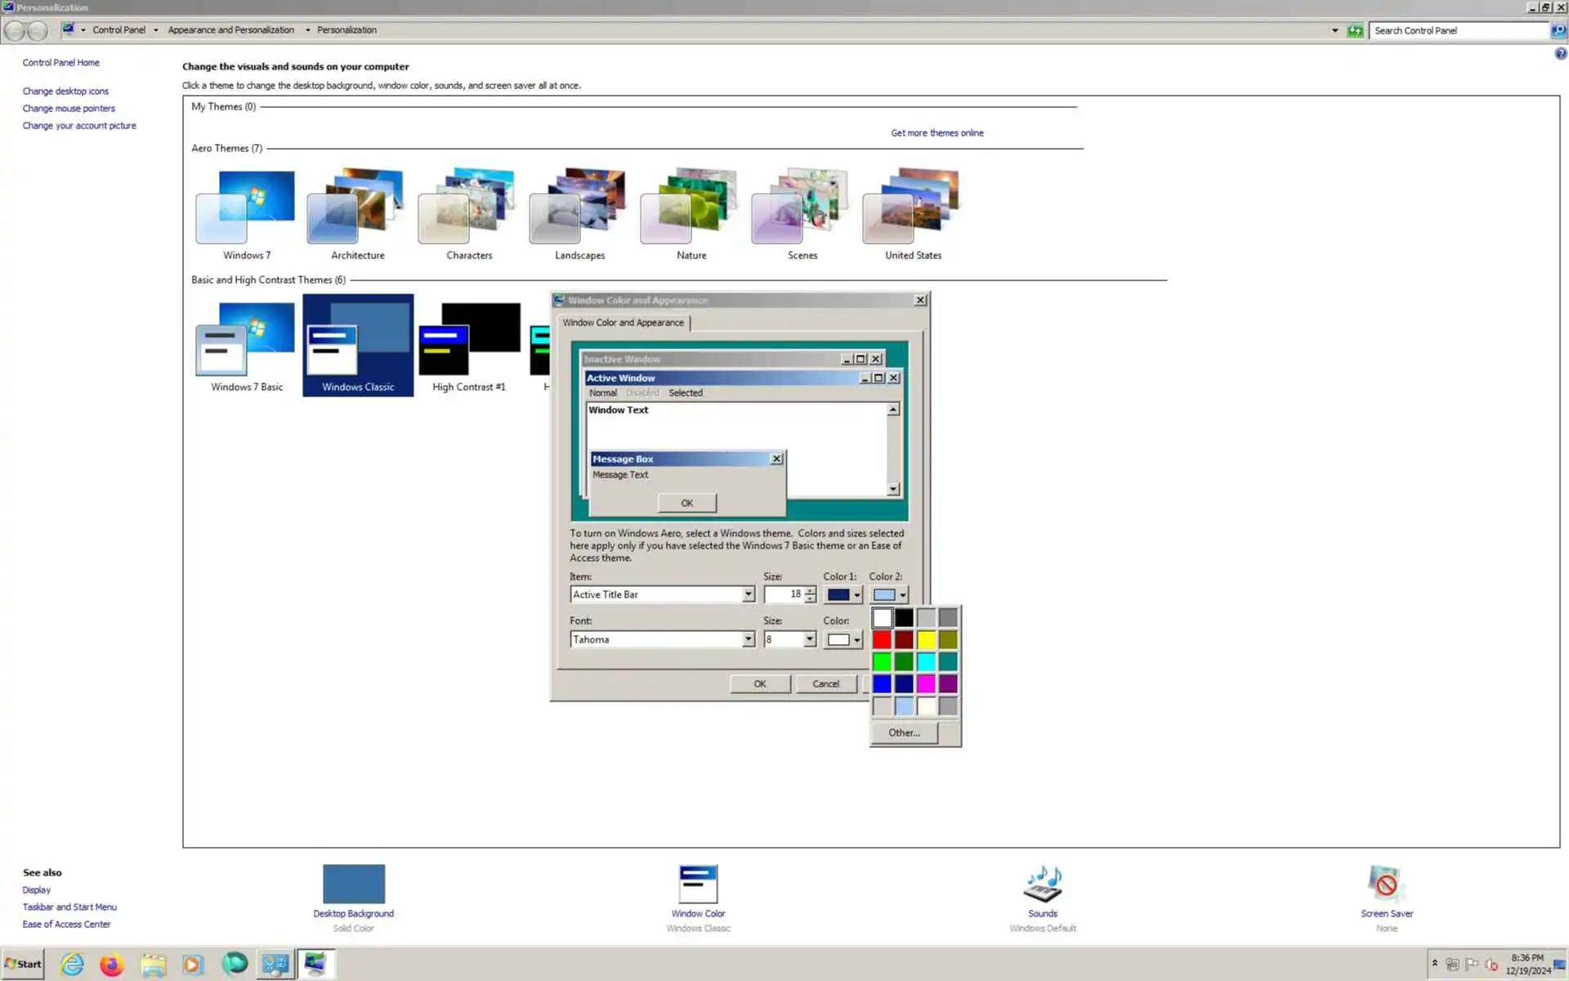Launch Firefox from the taskbar
Image resolution: width=1569 pixels, height=981 pixels.
click(x=112, y=965)
